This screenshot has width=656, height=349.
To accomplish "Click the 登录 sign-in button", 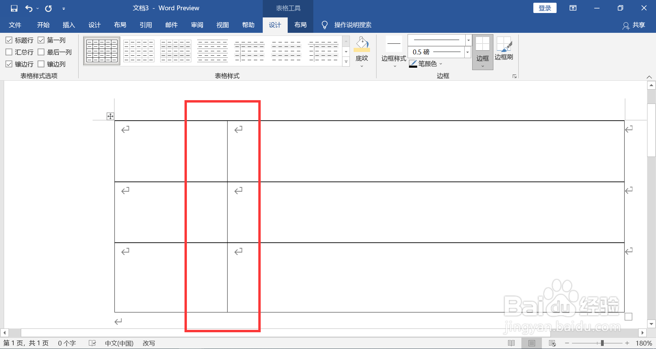I will click(x=545, y=8).
